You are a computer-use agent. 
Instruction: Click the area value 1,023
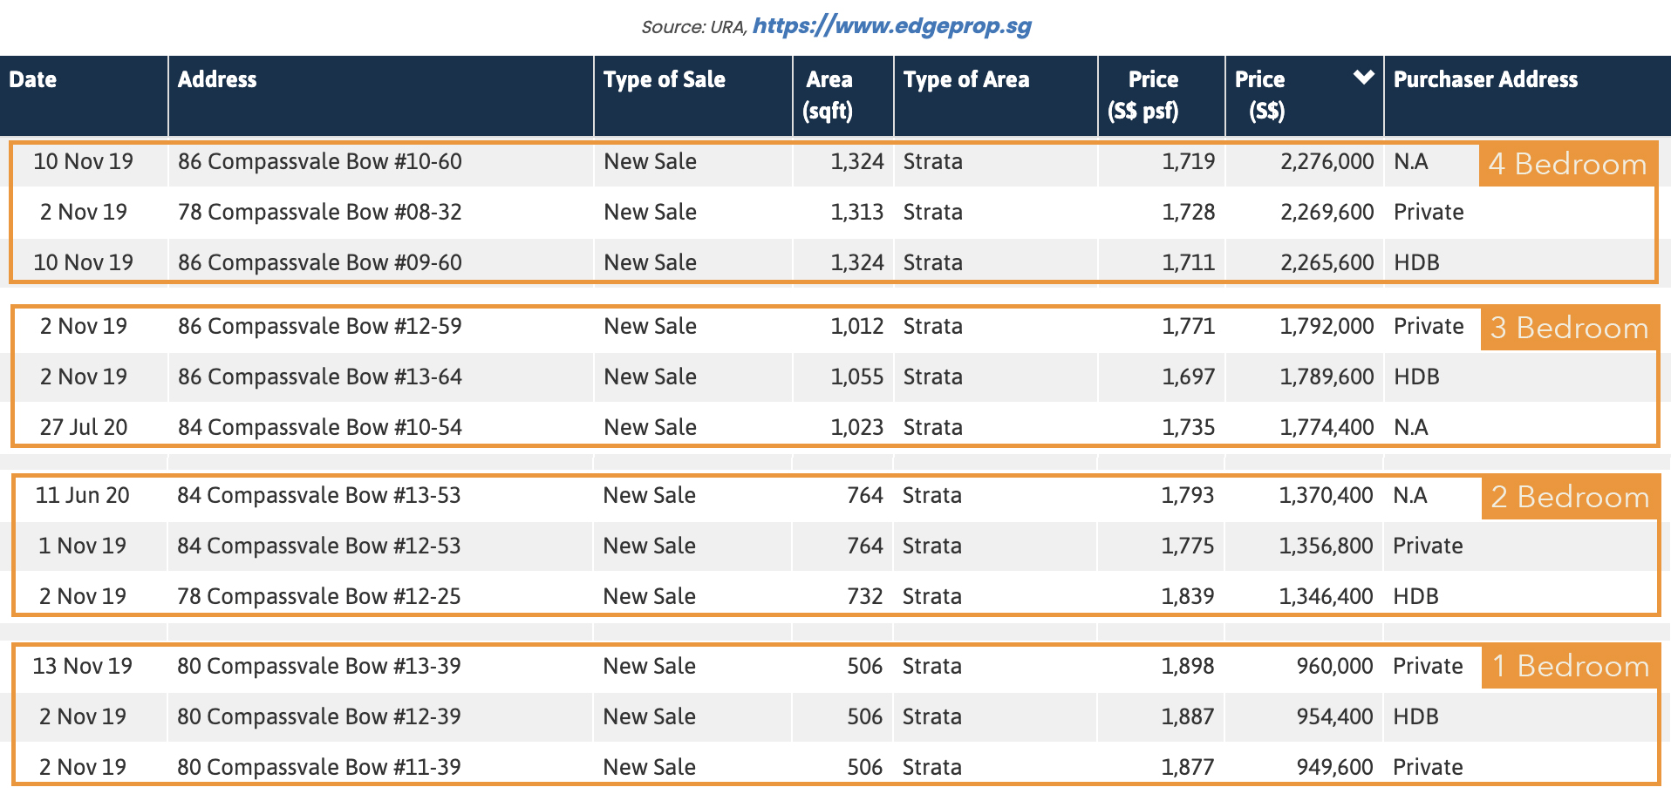(x=856, y=427)
